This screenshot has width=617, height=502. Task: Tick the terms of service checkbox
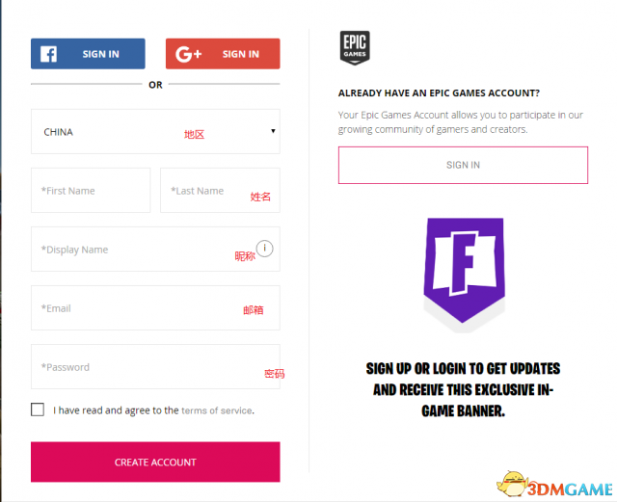coord(38,410)
